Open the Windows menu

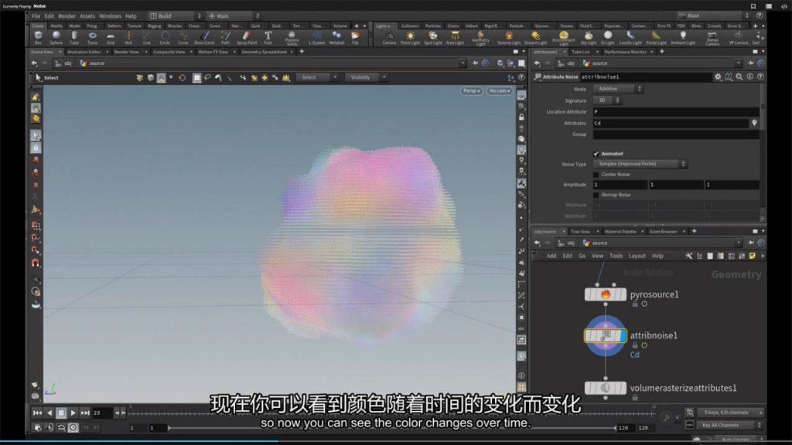tap(110, 16)
